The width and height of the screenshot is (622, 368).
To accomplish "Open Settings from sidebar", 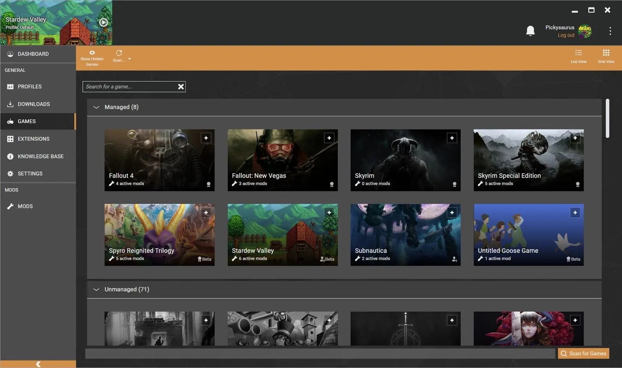I will pyautogui.click(x=38, y=174).
